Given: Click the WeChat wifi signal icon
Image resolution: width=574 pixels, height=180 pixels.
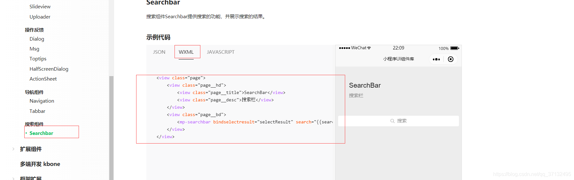Looking at the screenshot, I should tap(369, 48).
